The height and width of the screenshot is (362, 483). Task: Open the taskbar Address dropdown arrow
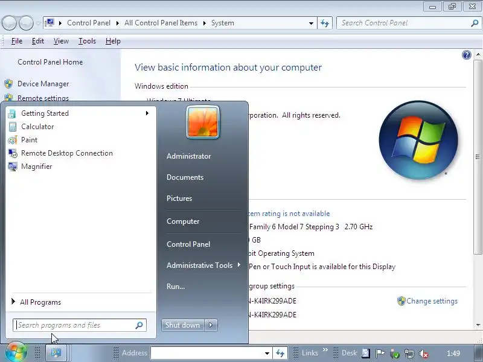tap(267, 354)
